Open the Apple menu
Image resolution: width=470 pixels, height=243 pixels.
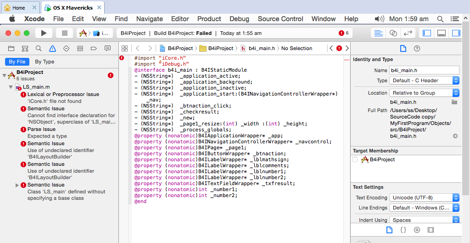12,19
